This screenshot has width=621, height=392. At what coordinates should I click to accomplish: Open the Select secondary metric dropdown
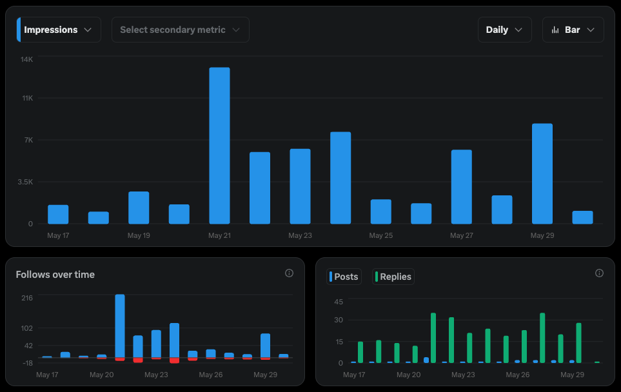point(180,30)
